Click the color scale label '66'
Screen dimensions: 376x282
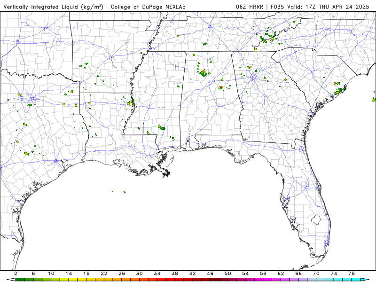[x=298, y=274]
